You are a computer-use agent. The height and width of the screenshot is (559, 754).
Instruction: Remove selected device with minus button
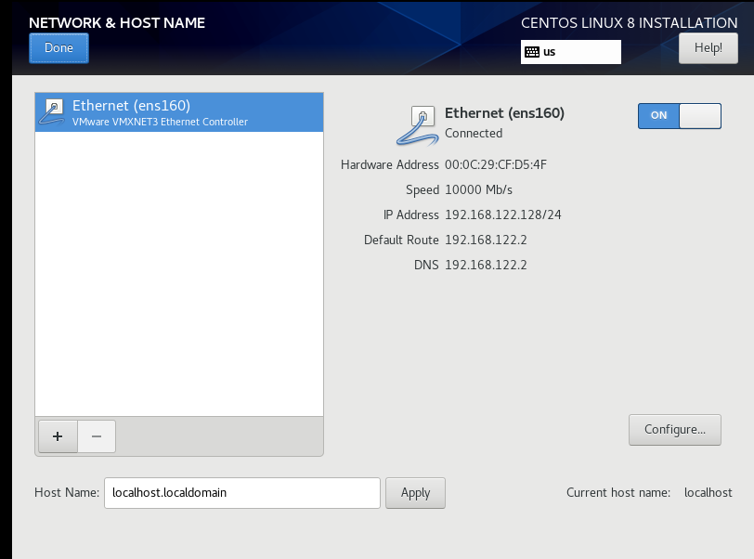[97, 436]
